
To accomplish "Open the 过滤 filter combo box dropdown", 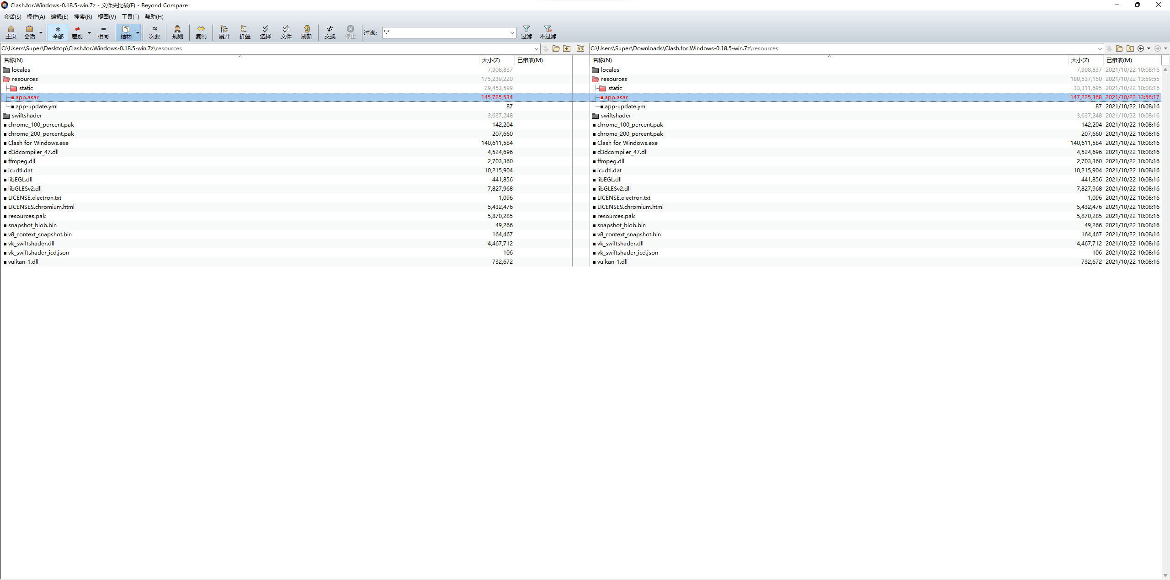I will (x=512, y=32).
